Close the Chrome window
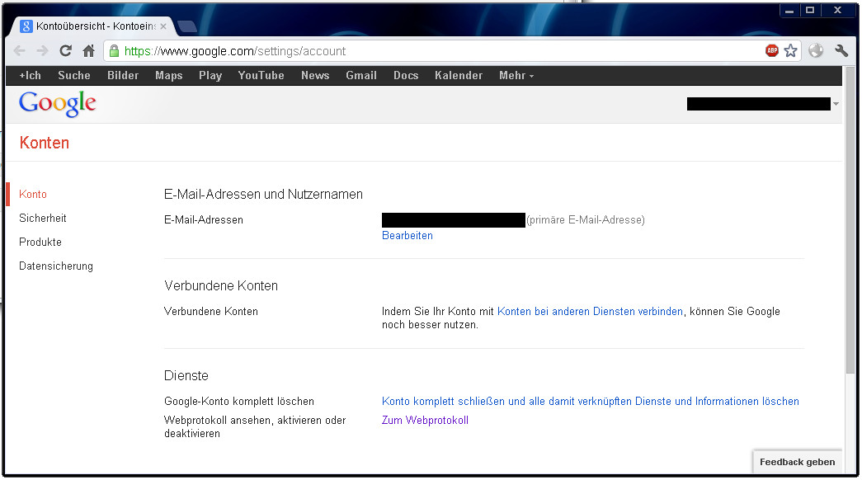The image size is (862, 480). pos(838,11)
